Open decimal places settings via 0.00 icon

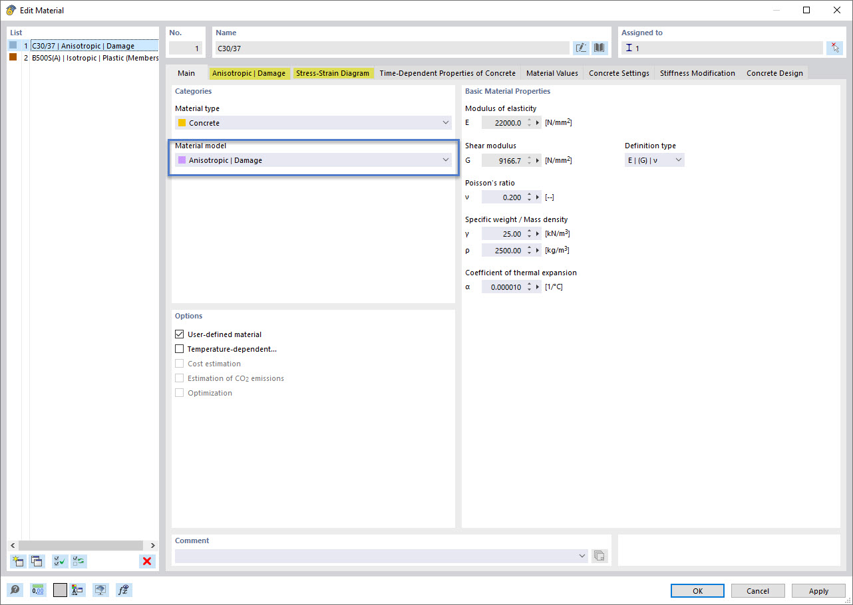click(37, 590)
